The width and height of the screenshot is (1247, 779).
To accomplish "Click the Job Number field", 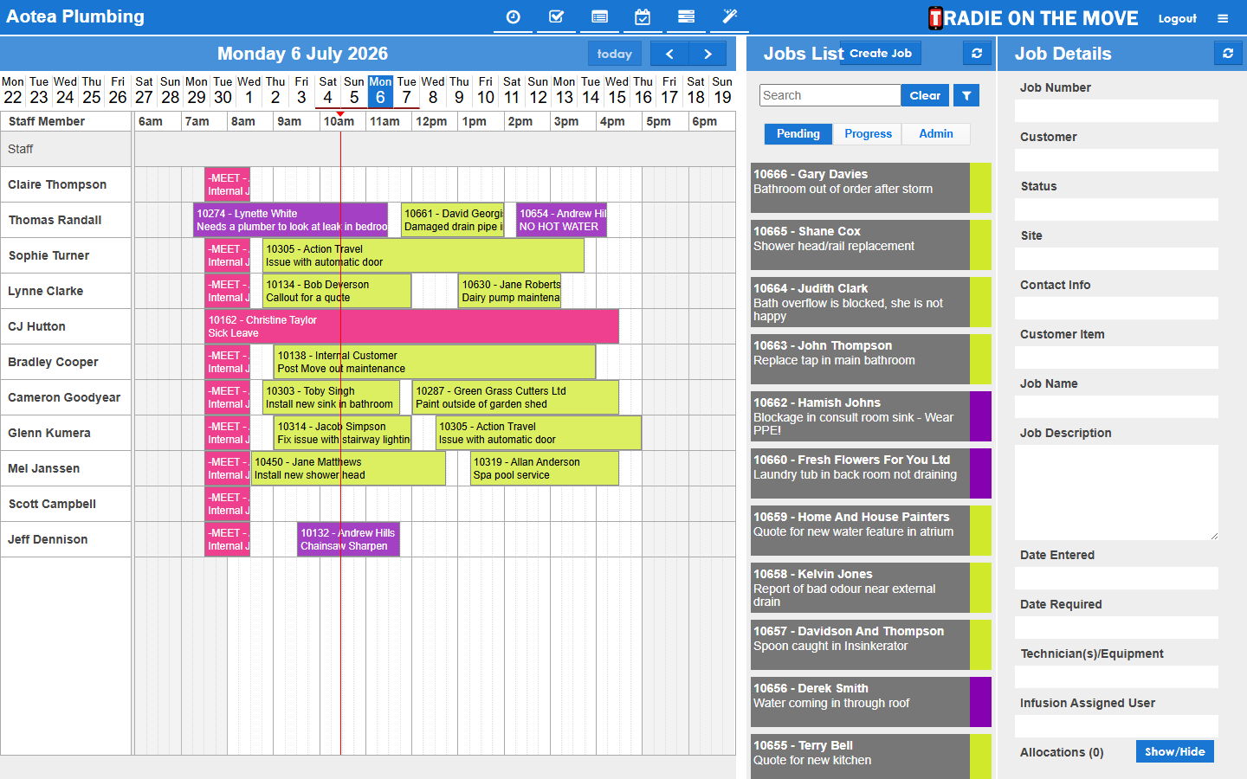I will point(1116,111).
